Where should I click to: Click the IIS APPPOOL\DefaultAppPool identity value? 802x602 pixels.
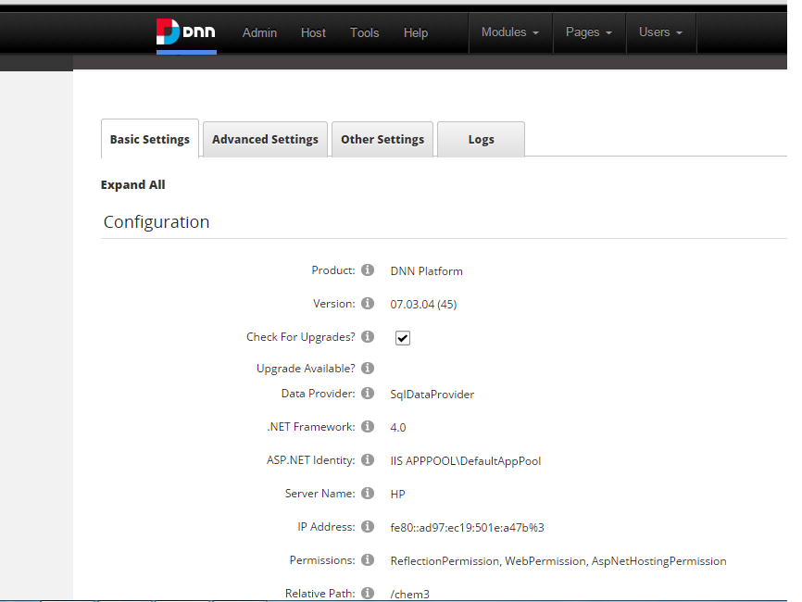click(466, 461)
